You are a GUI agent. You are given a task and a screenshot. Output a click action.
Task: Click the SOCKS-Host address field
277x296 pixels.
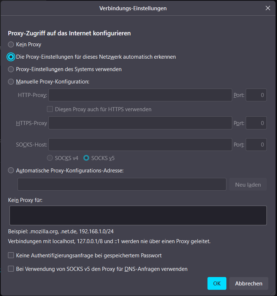click(140, 144)
